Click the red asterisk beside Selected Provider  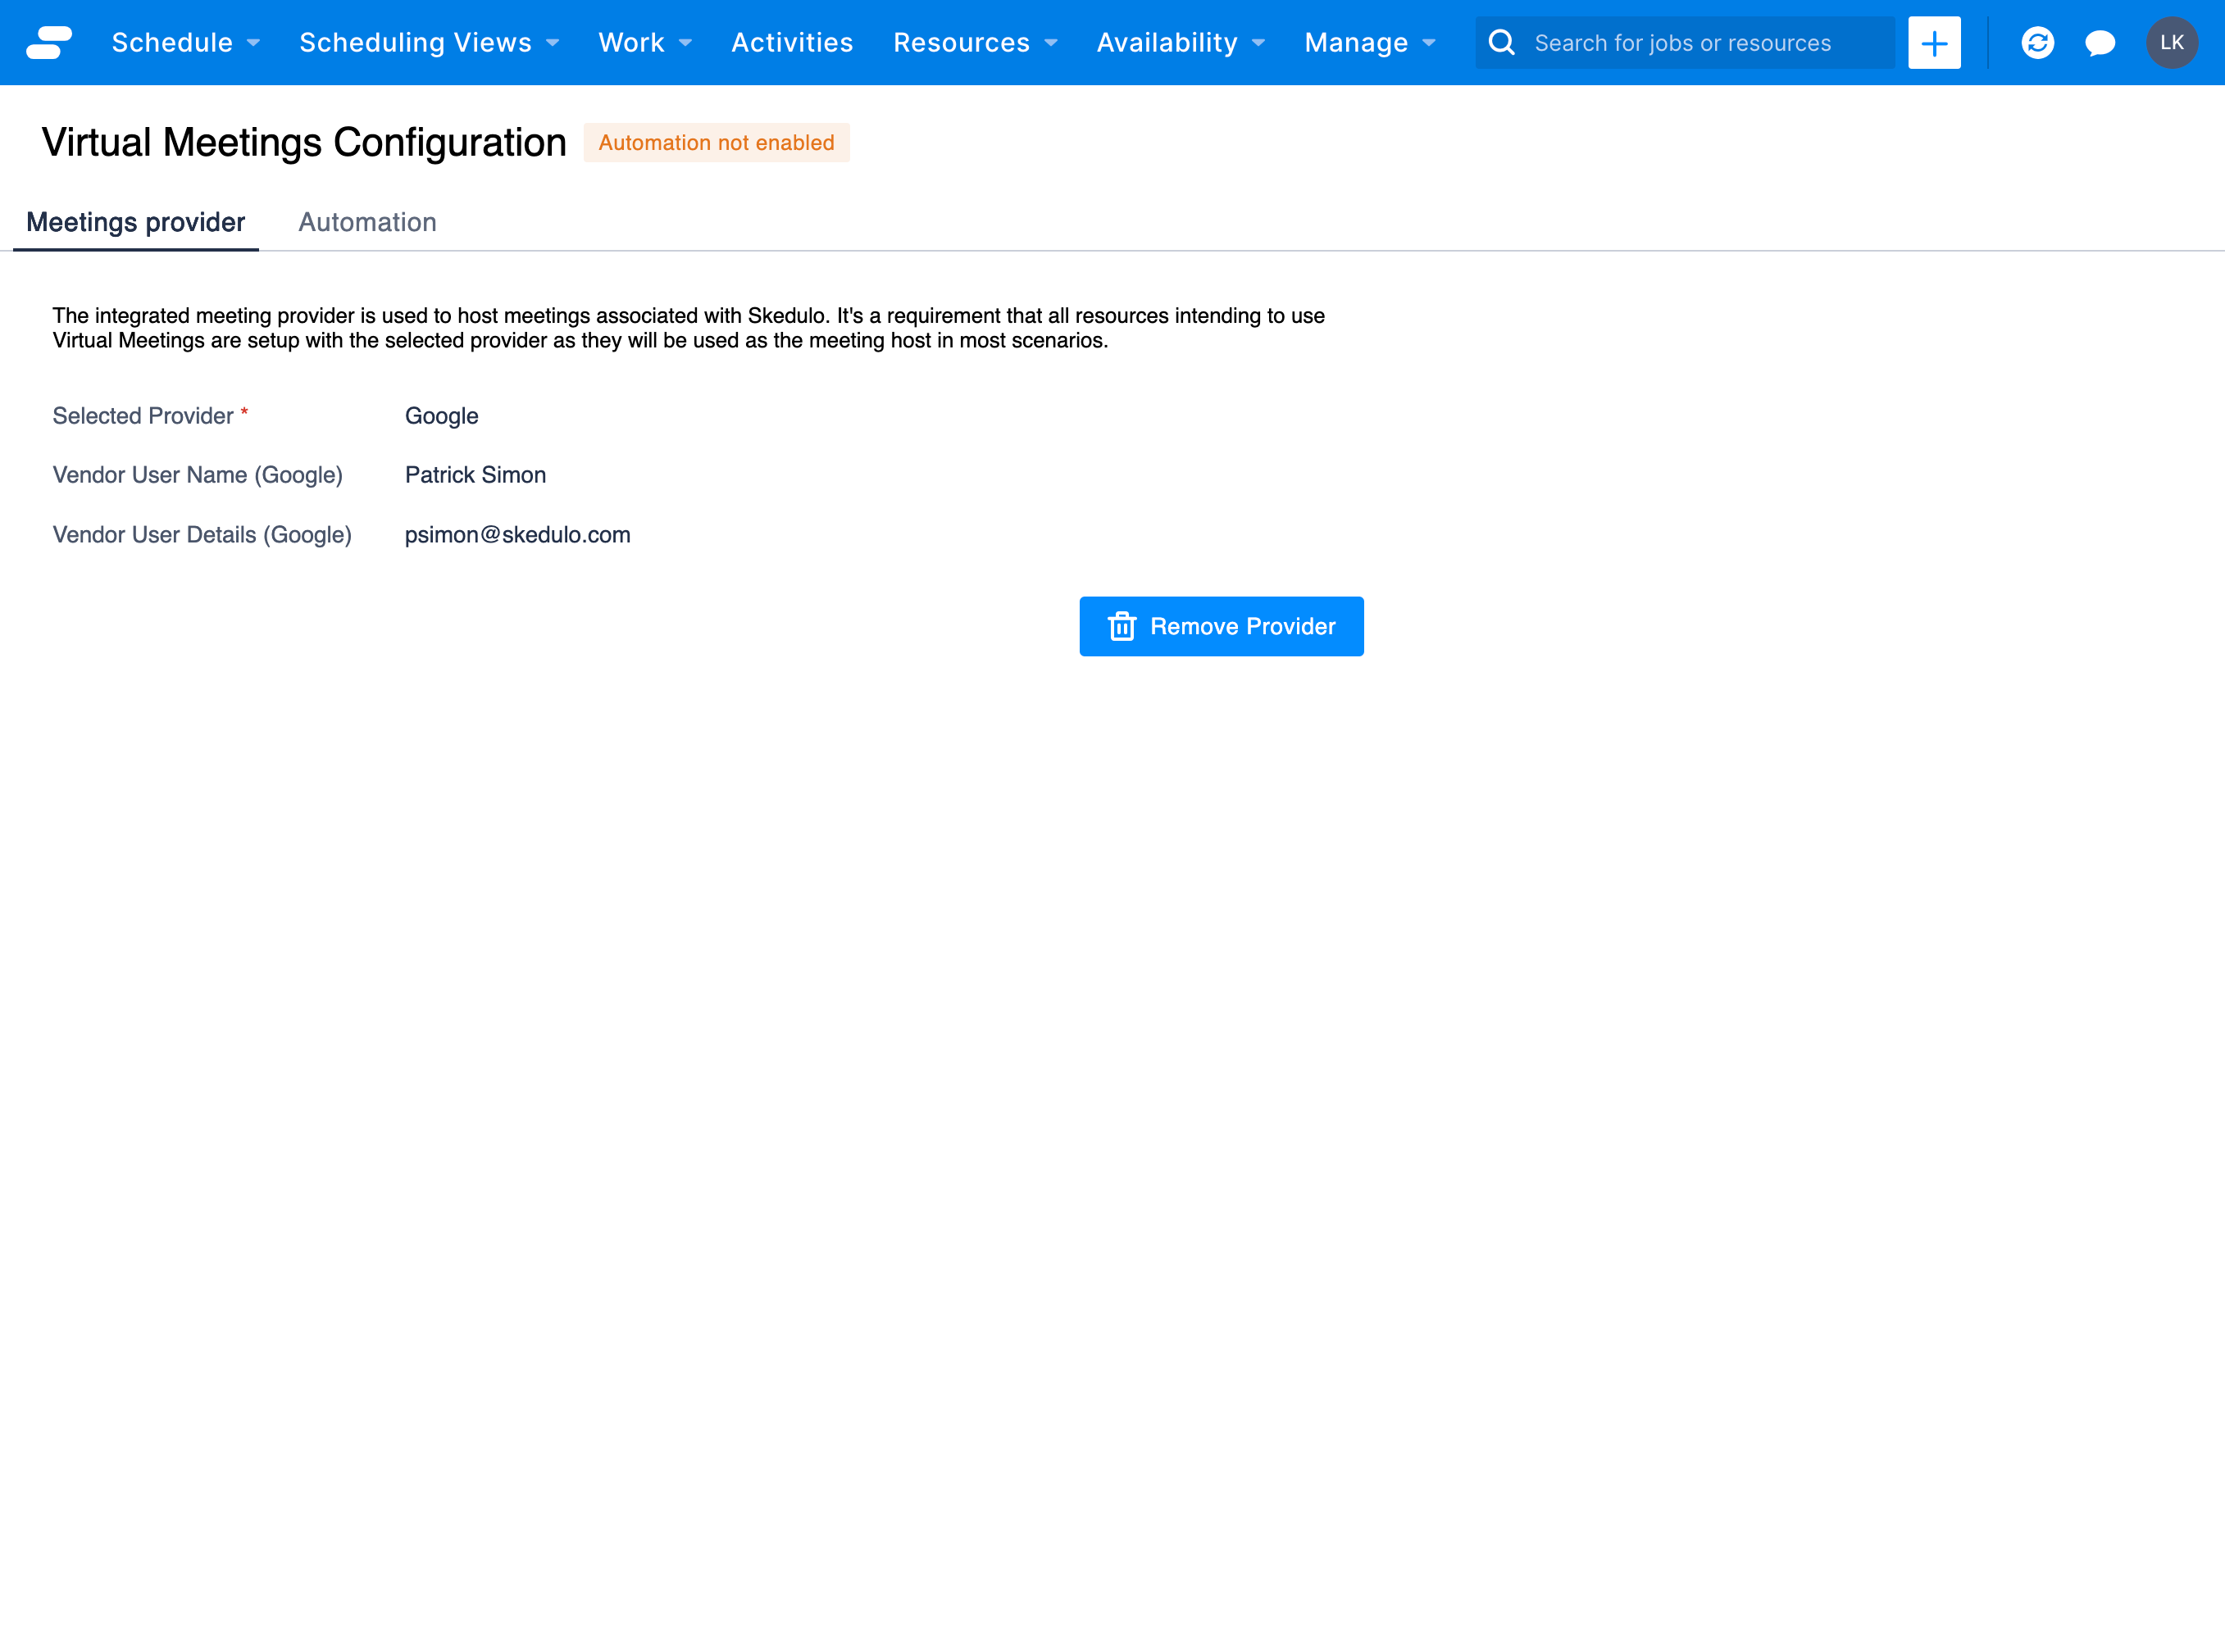(x=244, y=412)
